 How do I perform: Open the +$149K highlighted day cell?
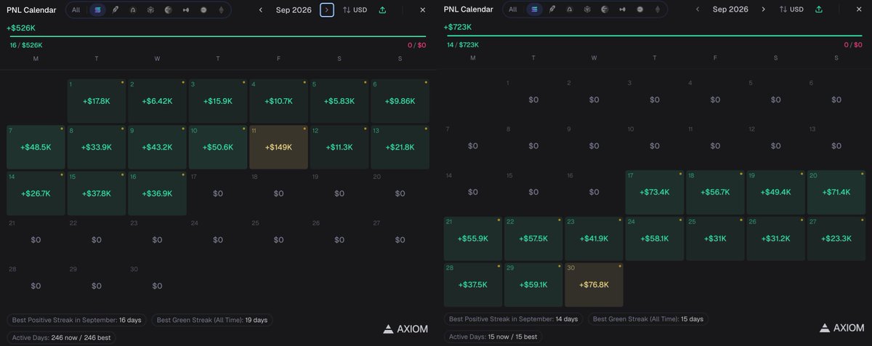point(278,147)
